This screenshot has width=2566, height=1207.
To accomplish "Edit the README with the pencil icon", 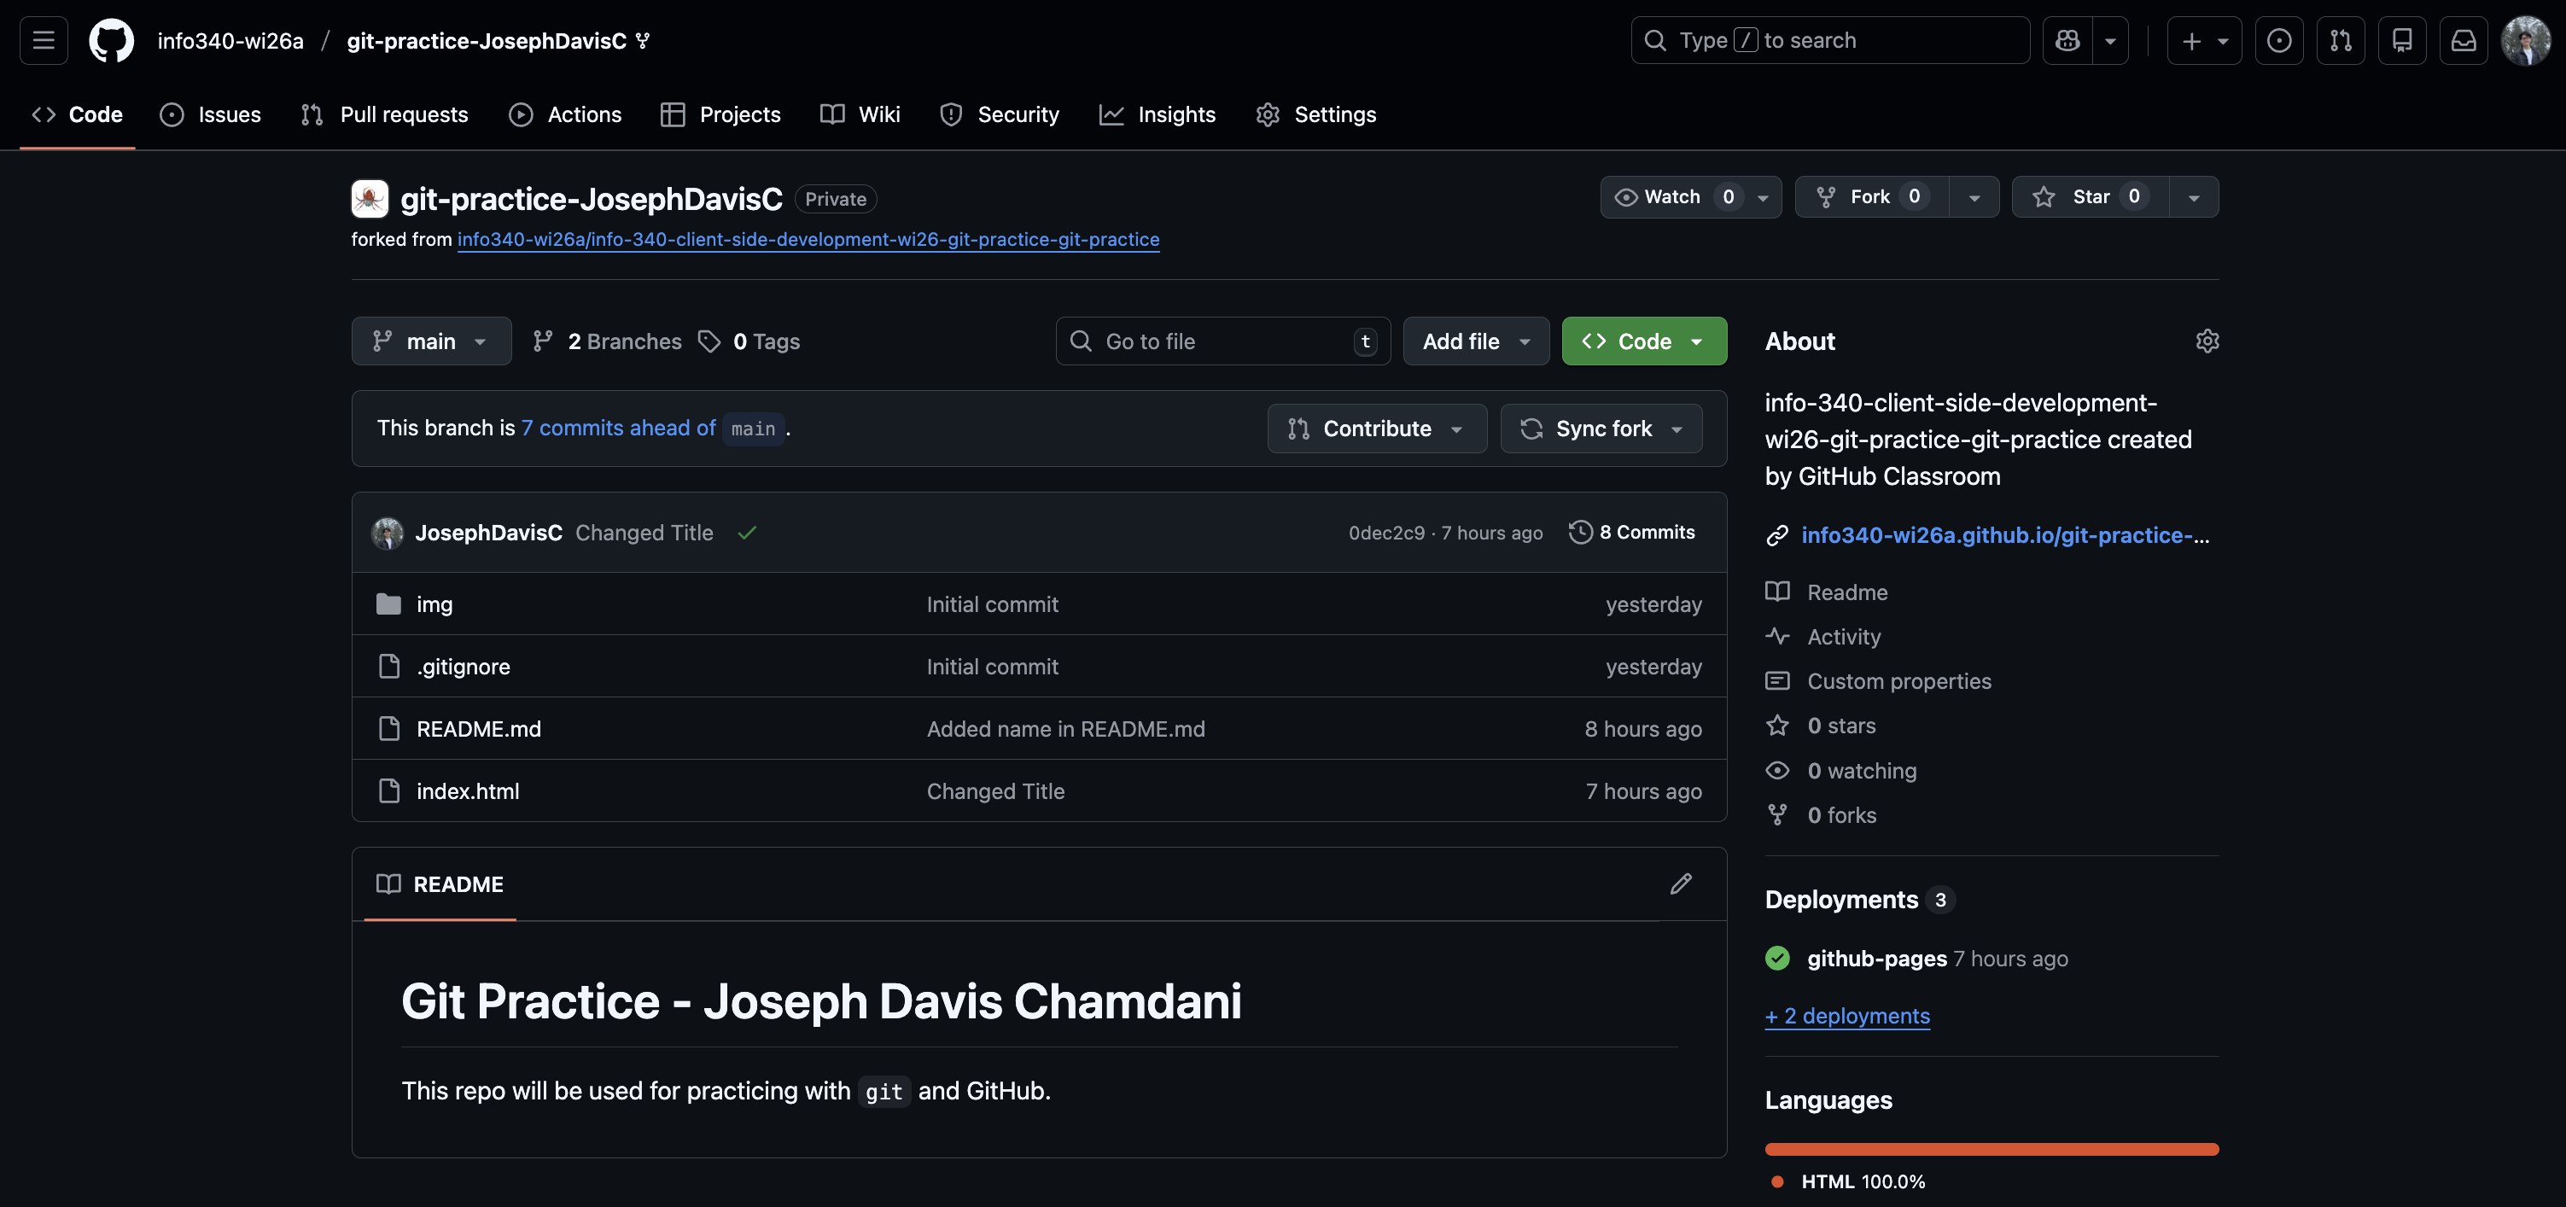I will click(1681, 884).
